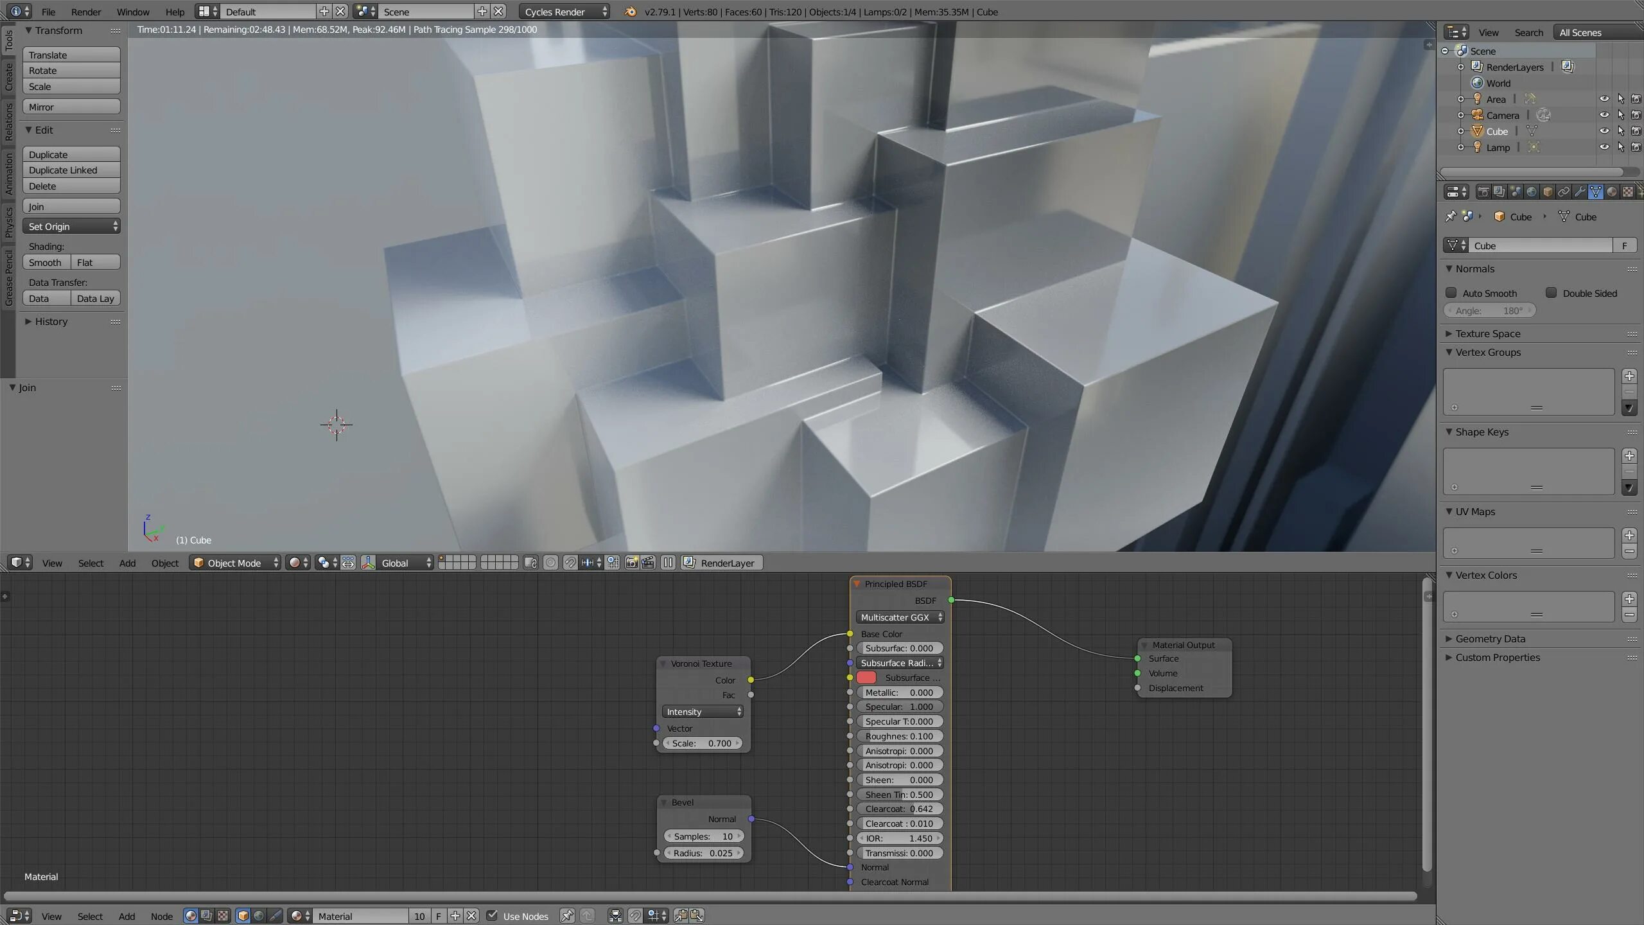Switch to the Modifiers wrench tab

[x=1579, y=191]
